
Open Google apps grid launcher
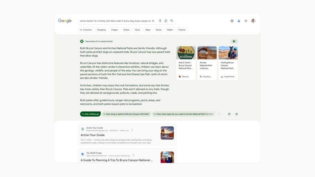(x=246, y=21)
